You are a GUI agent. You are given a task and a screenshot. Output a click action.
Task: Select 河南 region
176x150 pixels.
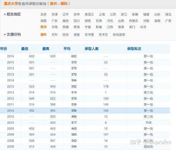(x=146, y=21)
